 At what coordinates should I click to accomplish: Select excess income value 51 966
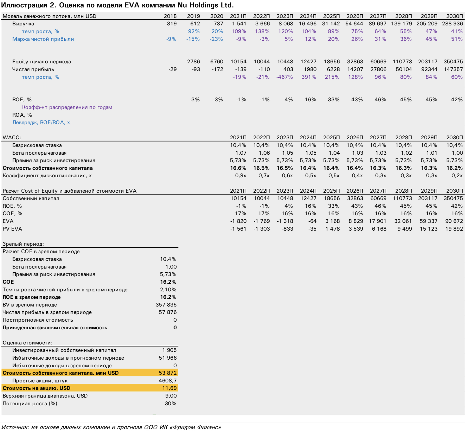point(168,358)
